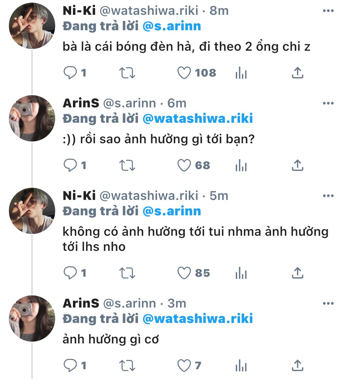Open more options for Ni-Ki's 8m tweet
Screen dimensions: 347x379
coord(328,11)
